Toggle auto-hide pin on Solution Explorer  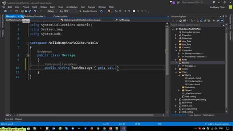tap(223, 16)
